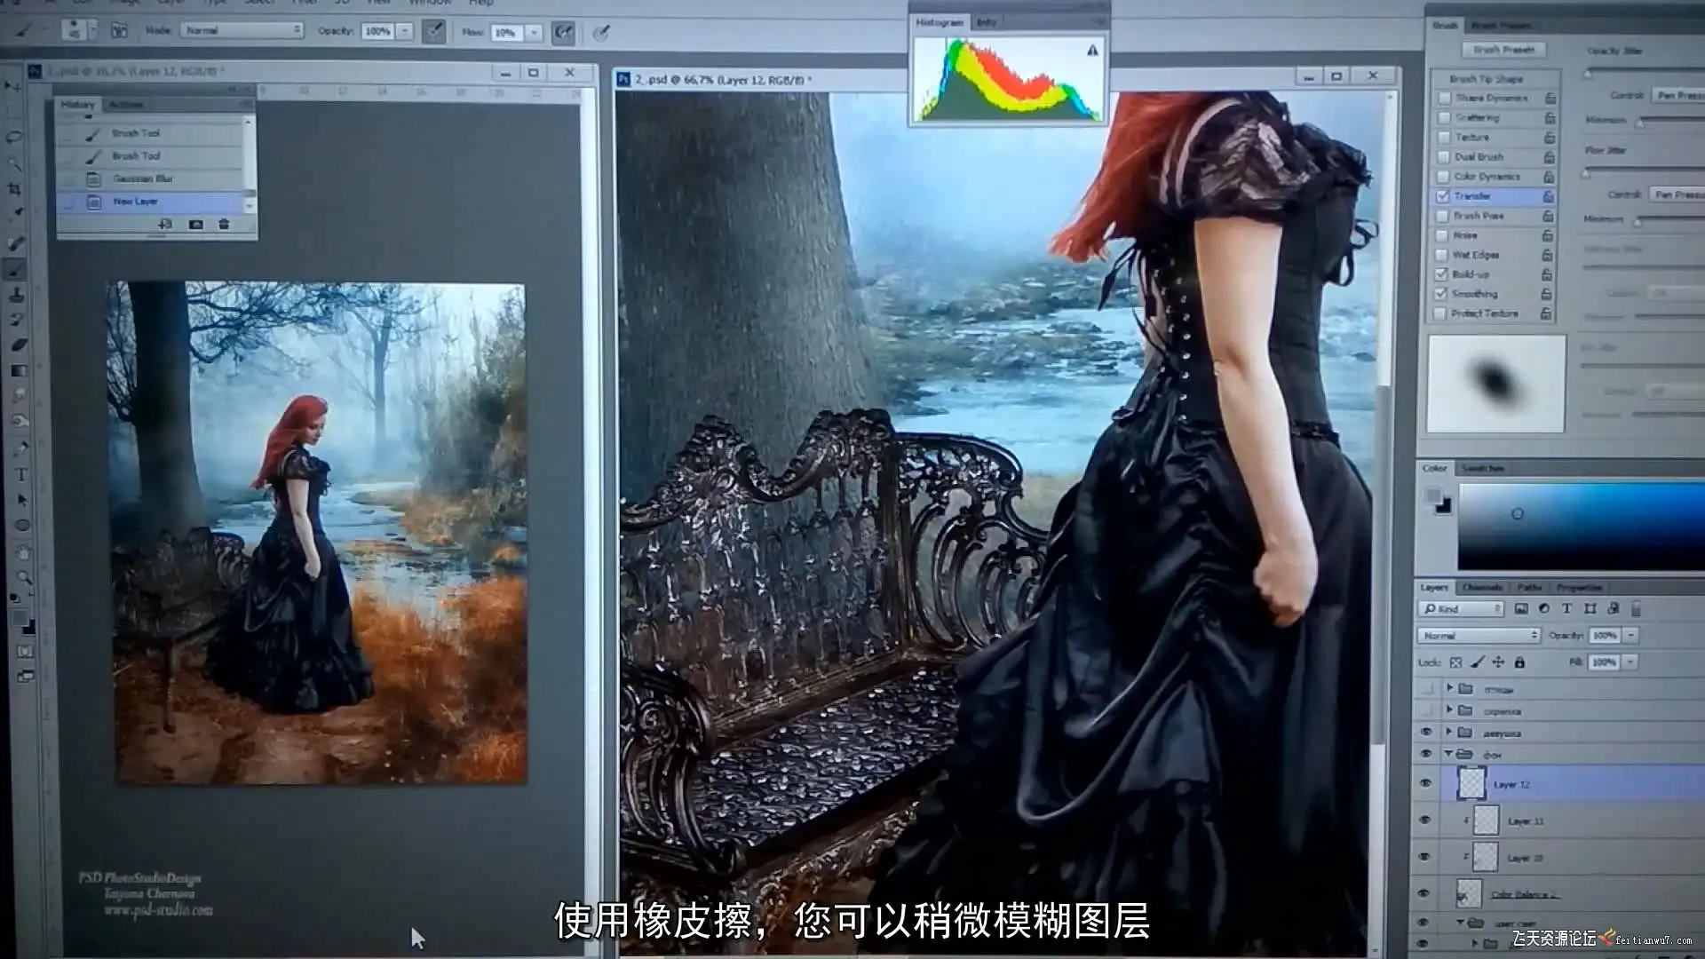
Task: Enable Dual Brush checkbox
Action: (1444, 156)
